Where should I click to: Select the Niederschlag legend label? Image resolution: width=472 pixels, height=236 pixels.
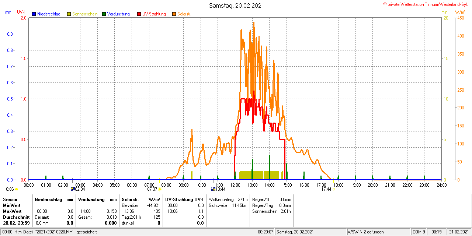click(x=49, y=14)
